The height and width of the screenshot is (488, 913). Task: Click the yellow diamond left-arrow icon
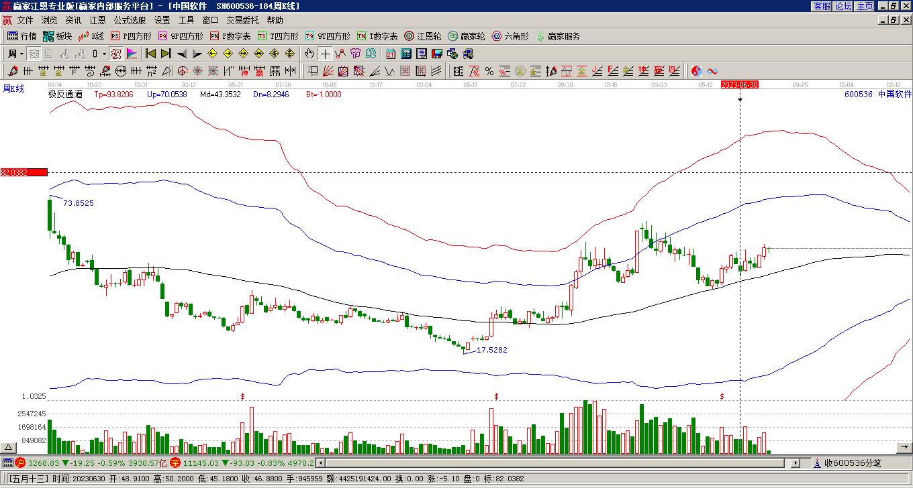click(213, 54)
